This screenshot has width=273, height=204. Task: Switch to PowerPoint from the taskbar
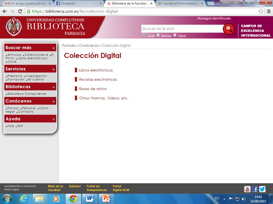point(106,199)
